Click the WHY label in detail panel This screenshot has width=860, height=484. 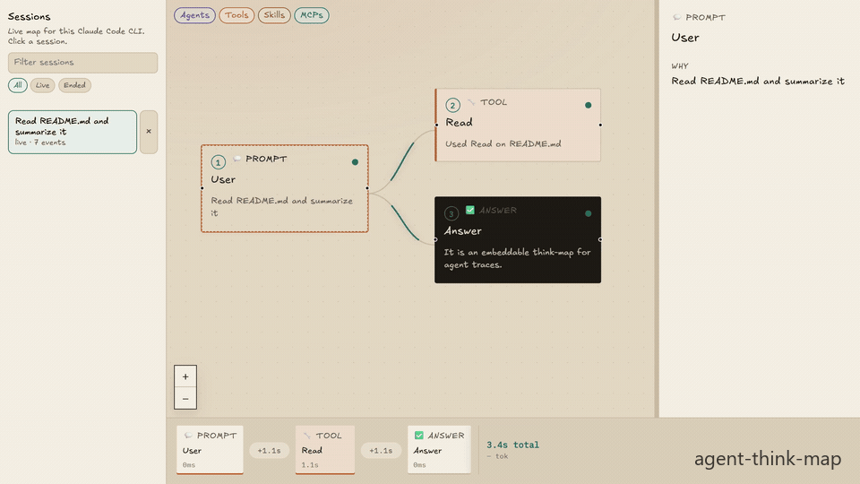point(680,65)
